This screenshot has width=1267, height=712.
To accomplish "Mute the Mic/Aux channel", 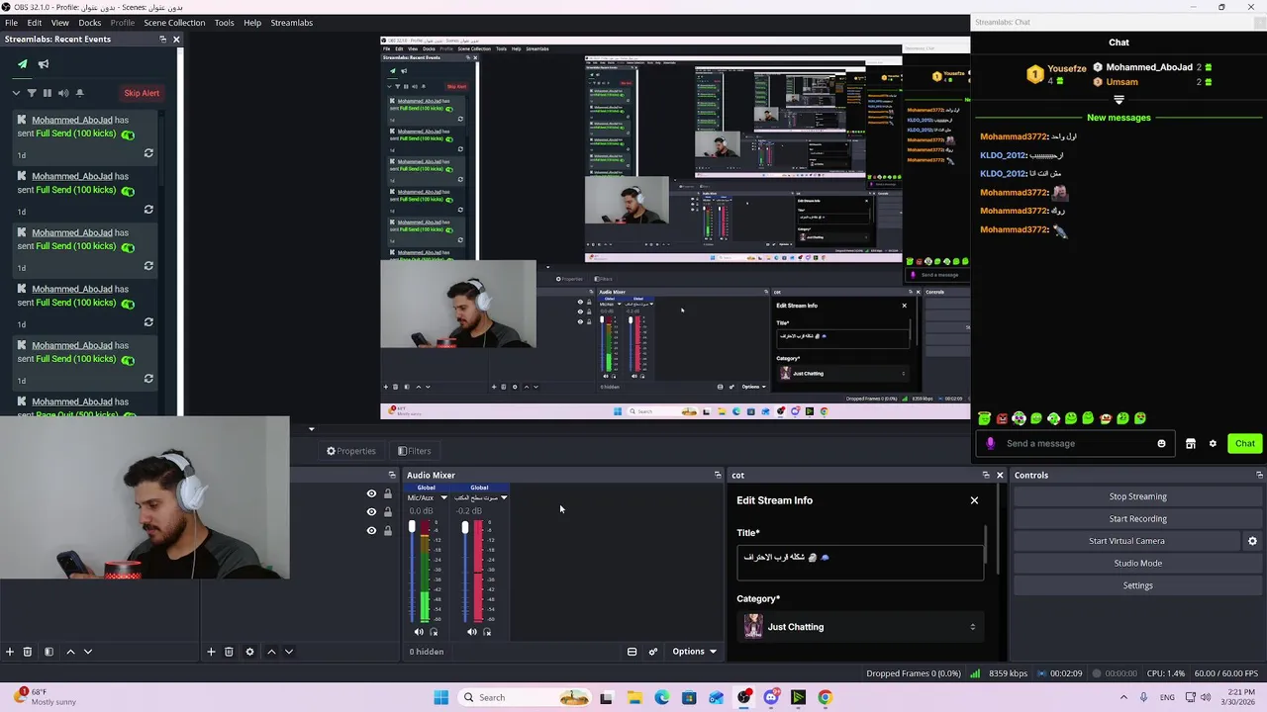I will [x=418, y=632].
